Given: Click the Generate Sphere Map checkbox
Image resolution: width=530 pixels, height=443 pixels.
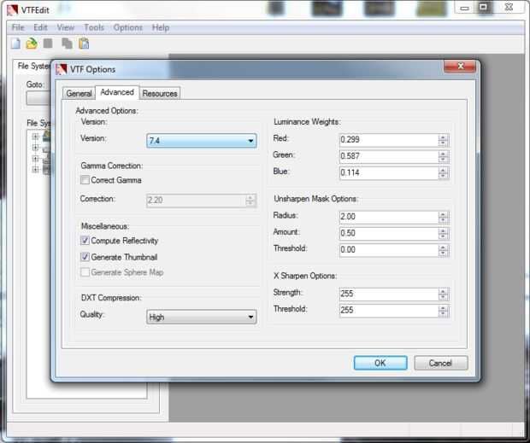Looking at the screenshot, I should (85, 272).
